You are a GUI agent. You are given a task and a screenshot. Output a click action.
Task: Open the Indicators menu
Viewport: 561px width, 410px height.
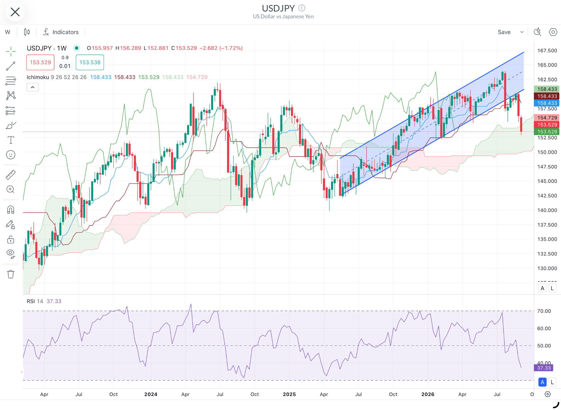click(61, 32)
